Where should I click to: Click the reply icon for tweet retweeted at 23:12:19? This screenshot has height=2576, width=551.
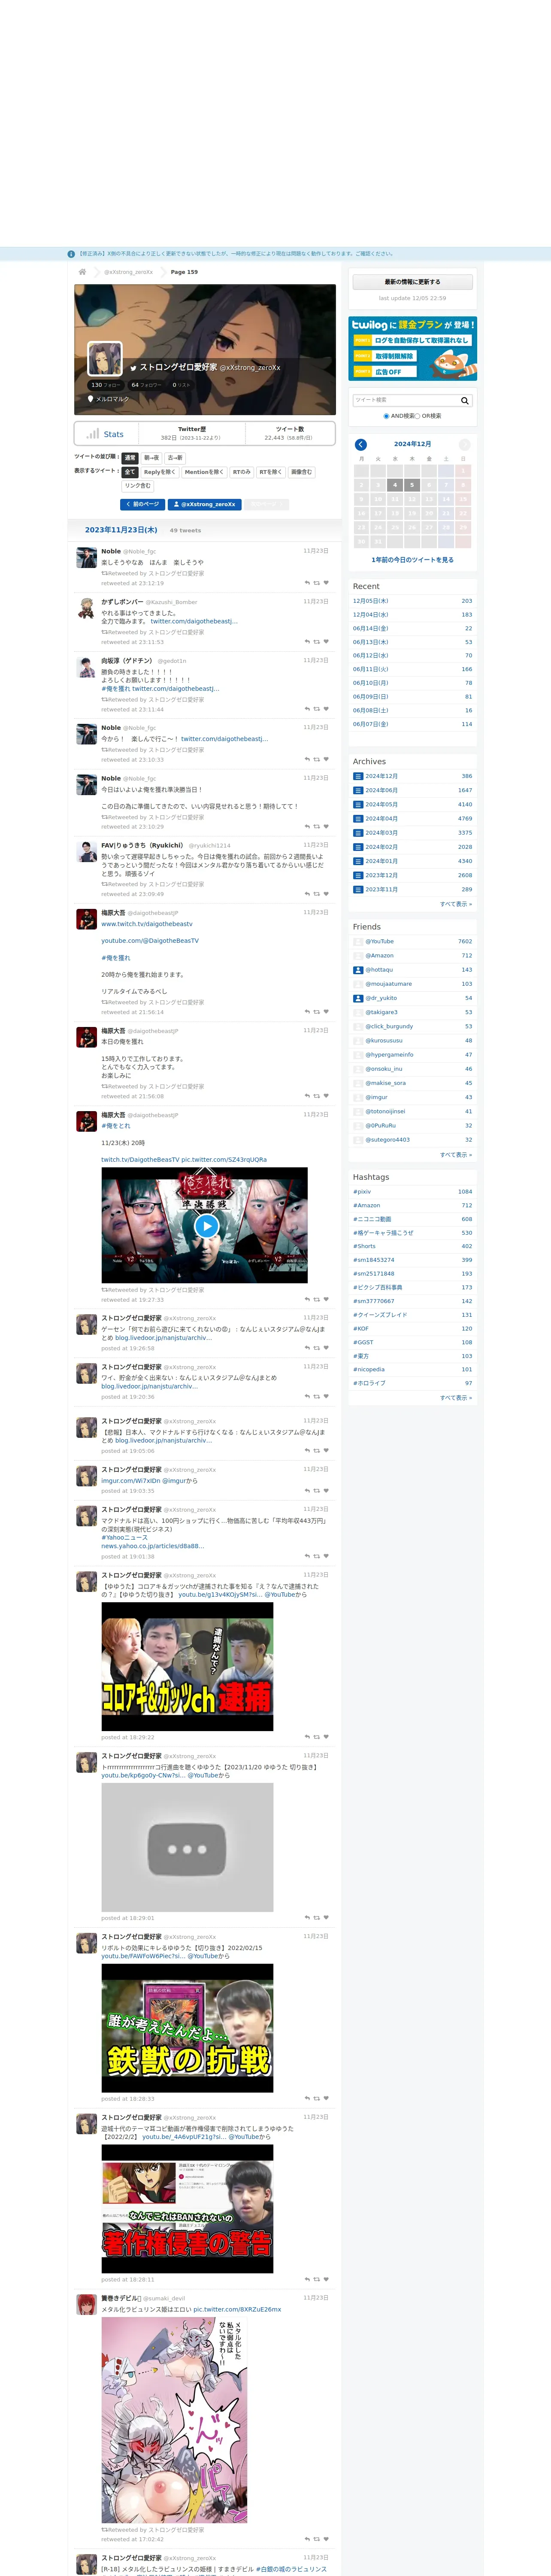pos(307,583)
